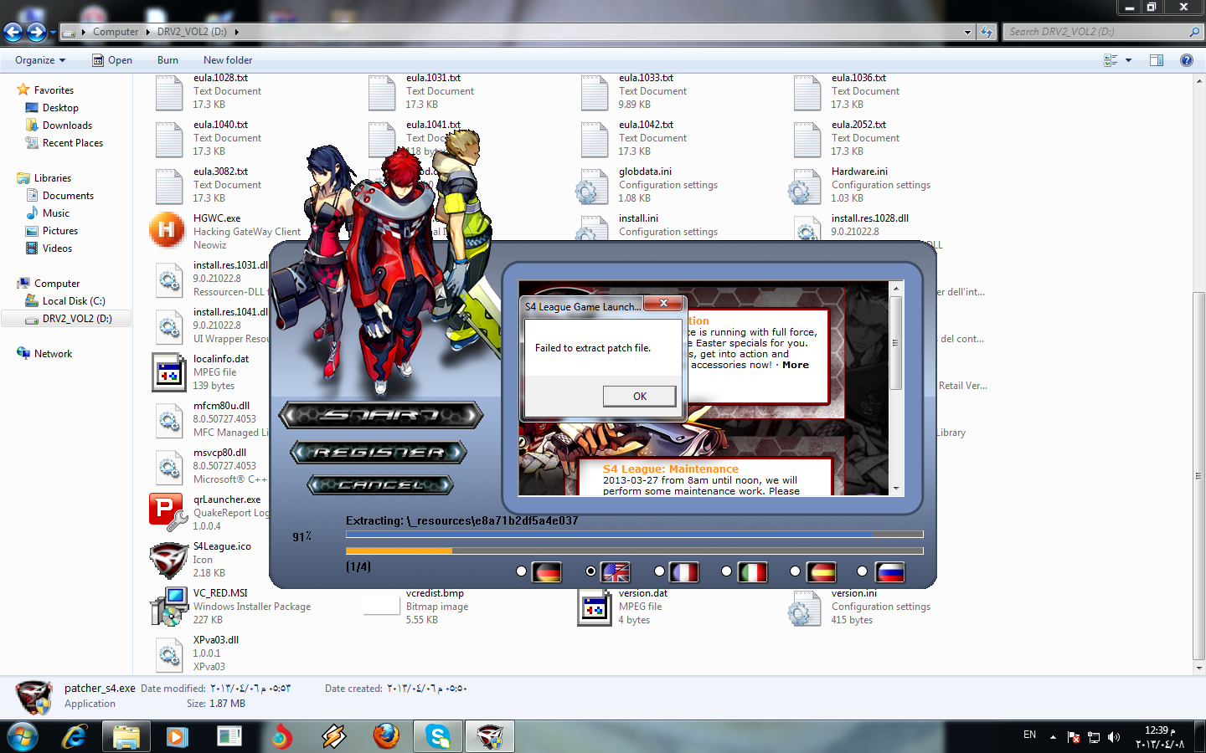Select the HGWC.exe file icon

tap(167, 230)
